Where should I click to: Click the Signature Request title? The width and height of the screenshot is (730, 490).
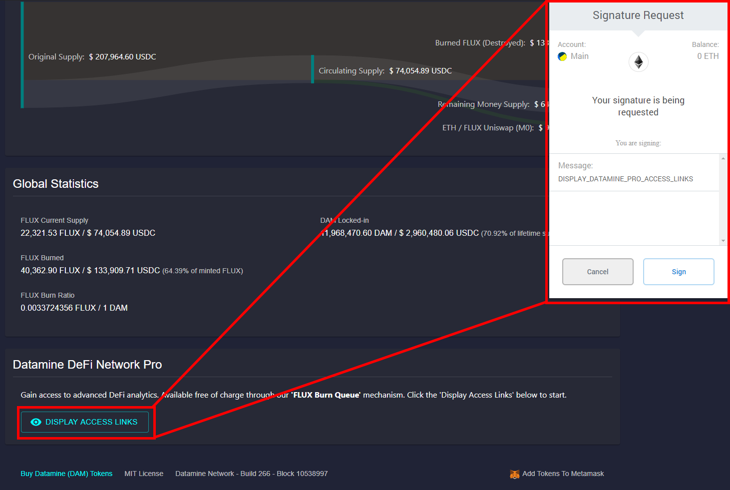638,15
